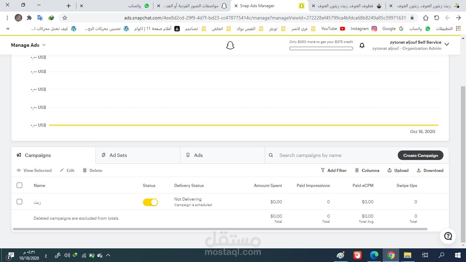Switch to the مواصفات الصور browser tab
The height and width of the screenshot is (262, 466).
click(x=192, y=6)
